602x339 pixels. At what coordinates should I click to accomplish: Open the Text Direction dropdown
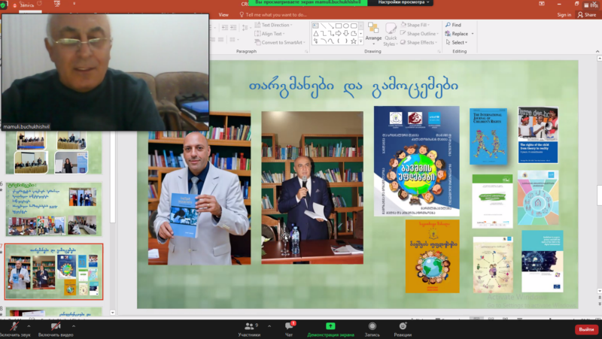[x=273, y=25]
